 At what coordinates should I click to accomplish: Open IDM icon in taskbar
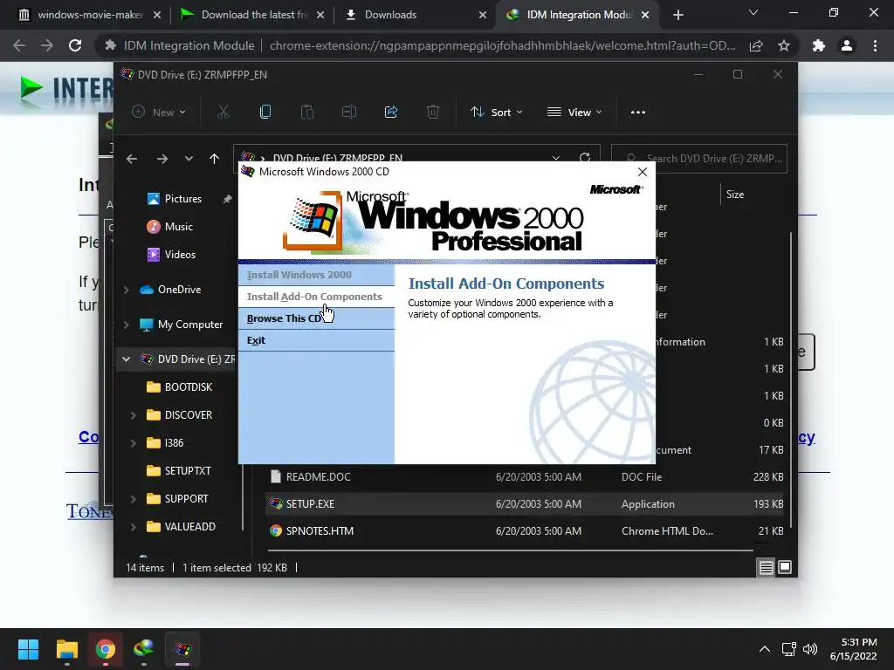click(x=144, y=649)
